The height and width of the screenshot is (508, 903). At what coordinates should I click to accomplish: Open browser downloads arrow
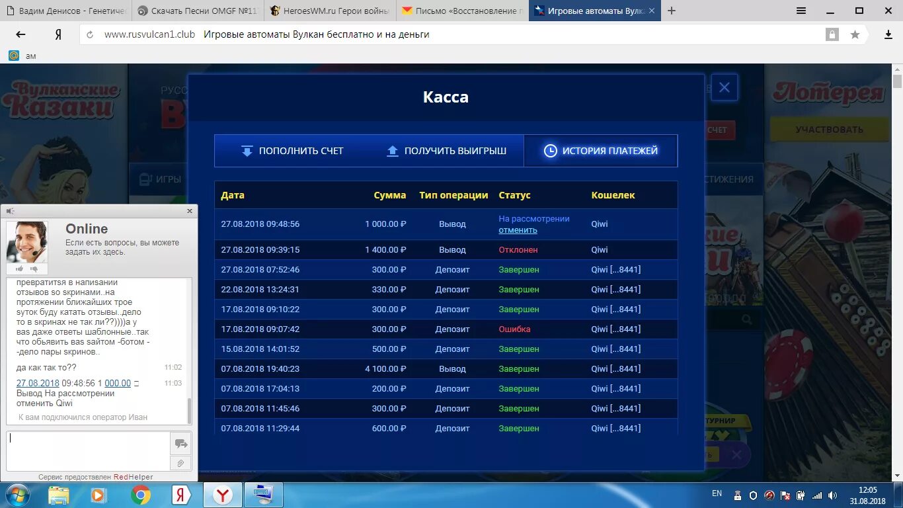tap(888, 34)
